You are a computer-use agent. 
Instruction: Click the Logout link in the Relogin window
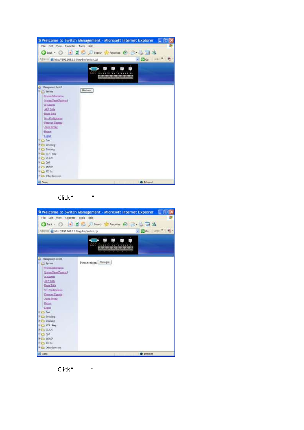(x=47, y=308)
